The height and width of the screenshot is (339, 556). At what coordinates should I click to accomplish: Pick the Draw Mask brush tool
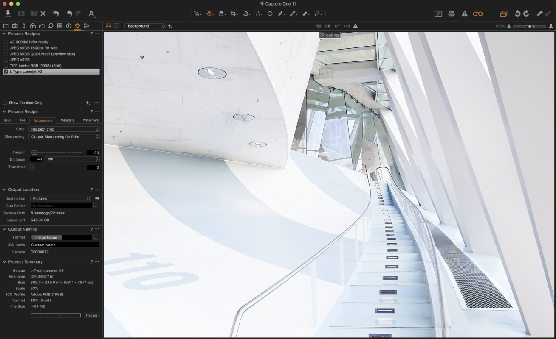[281, 13]
